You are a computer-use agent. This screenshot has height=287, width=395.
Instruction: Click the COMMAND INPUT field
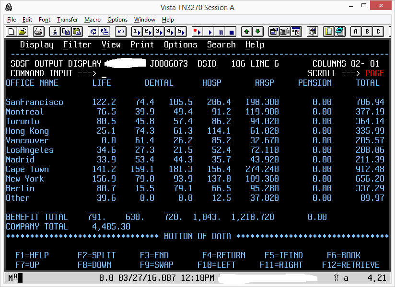201,73
